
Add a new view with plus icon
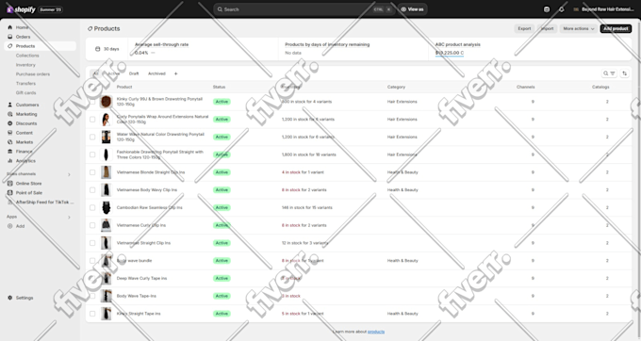[x=175, y=73]
